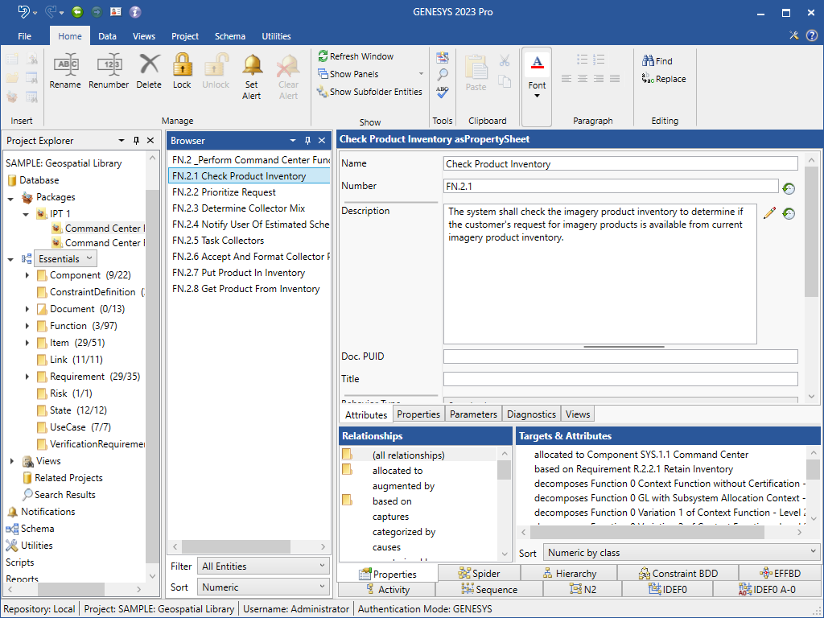Viewport: 824px width, 618px height.
Task: Pin the Browser panel
Action: click(x=307, y=140)
